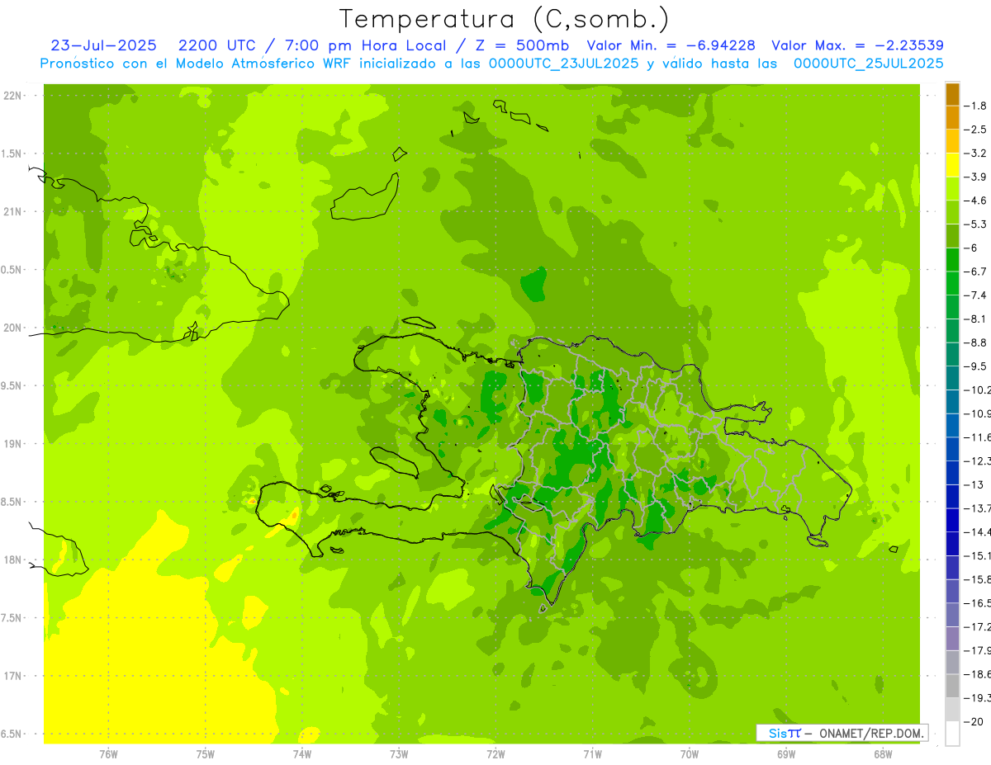Click the "19N" latitude label
The height and width of the screenshot is (765, 991).
pos(13,443)
